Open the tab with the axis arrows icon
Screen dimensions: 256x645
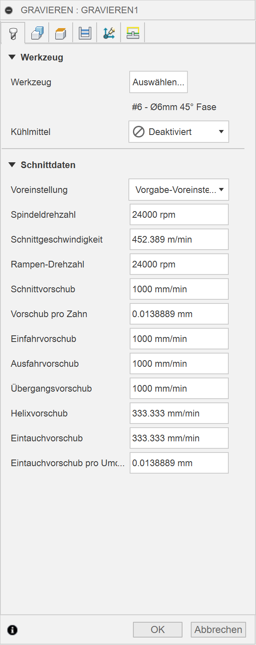pos(109,33)
